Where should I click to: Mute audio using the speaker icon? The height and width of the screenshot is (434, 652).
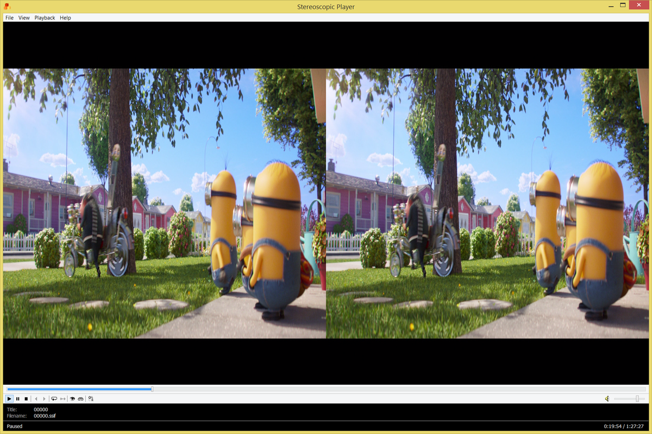pos(607,399)
